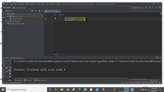Expand External Libraries node
This screenshot has width=164, height=92.
tap(6, 21)
